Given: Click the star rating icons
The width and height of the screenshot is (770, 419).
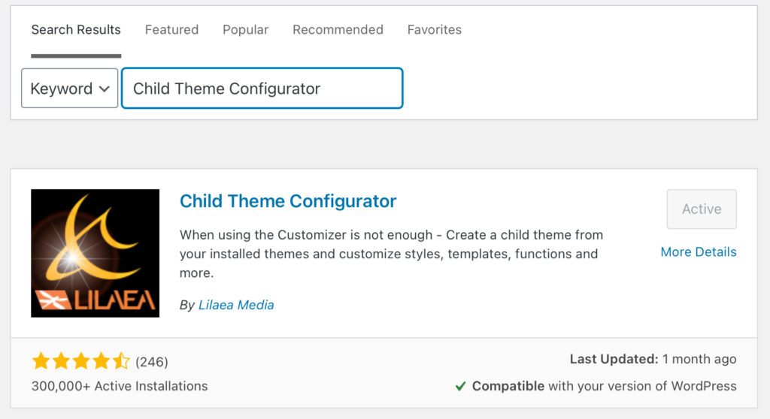Looking at the screenshot, I should [x=80, y=362].
